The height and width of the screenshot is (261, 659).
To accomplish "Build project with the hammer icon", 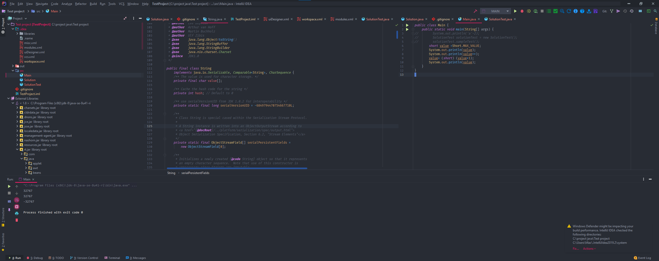I will click(x=475, y=11).
